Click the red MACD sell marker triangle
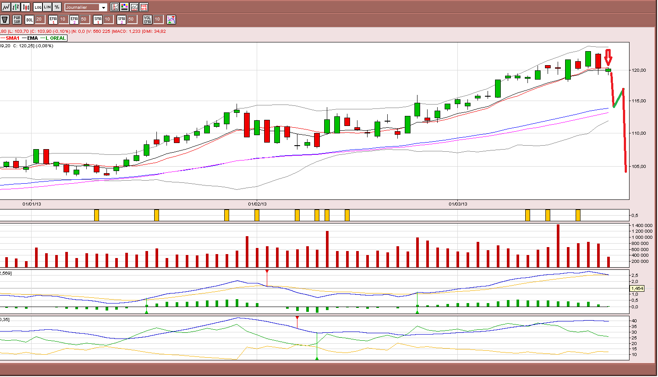 [267, 272]
